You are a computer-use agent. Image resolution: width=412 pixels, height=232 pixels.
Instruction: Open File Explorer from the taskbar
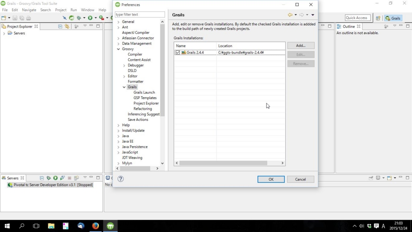[x=51, y=226]
